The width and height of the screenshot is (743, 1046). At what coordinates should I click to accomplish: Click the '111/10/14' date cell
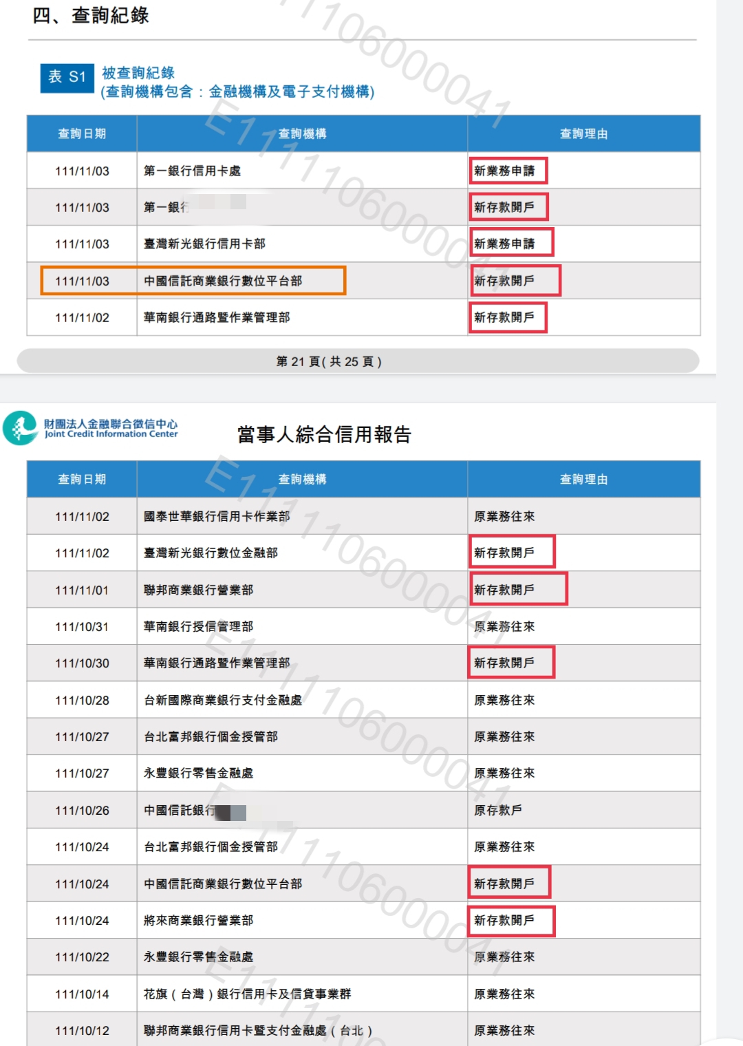[82, 994]
